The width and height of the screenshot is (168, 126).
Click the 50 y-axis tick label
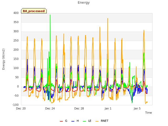coord(17,77)
